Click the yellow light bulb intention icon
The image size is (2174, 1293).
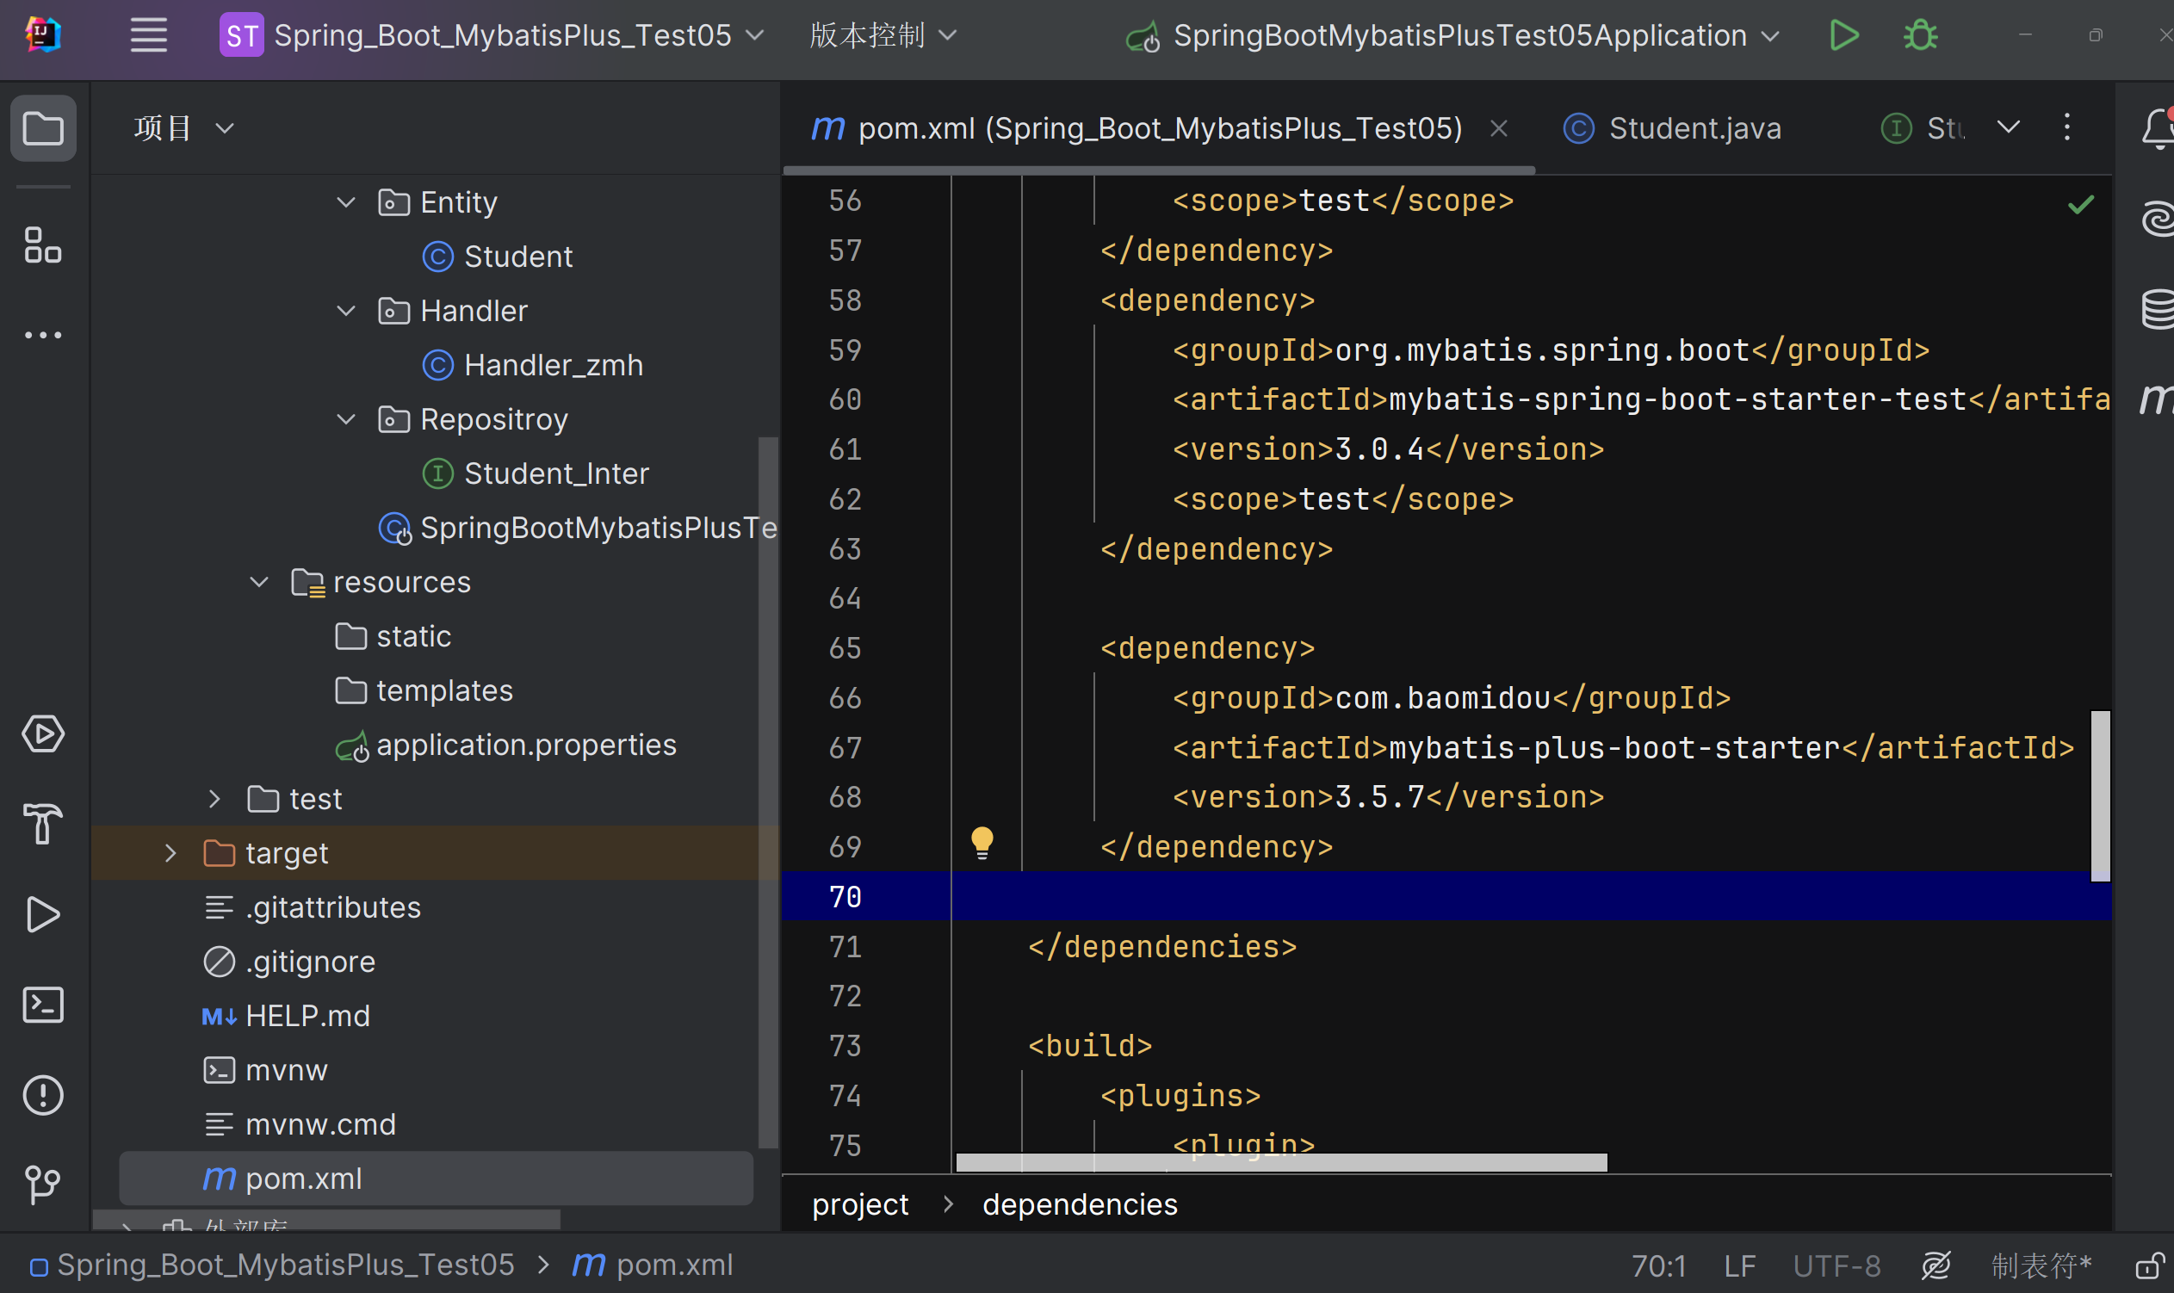pyautogui.click(x=982, y=843)
